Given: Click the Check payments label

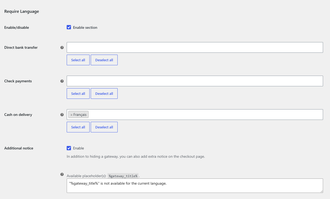Looking at the screenshot, I should (18, 81).
